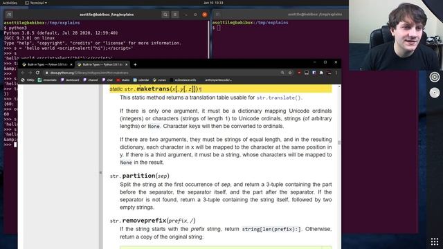The width and height of the screenshot is (443, 249).
Task: Click the pilcrow permalink after maketrans heading
Action: [200, 89]
